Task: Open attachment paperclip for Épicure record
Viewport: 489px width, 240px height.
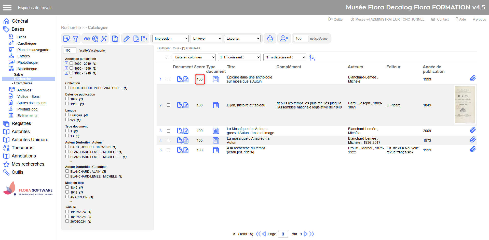Action: tap(473, 78)
